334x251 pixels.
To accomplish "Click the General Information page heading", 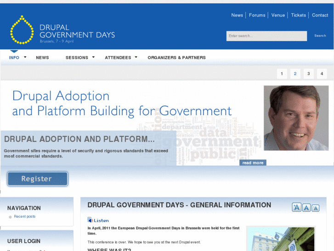I will coord(179,205).
